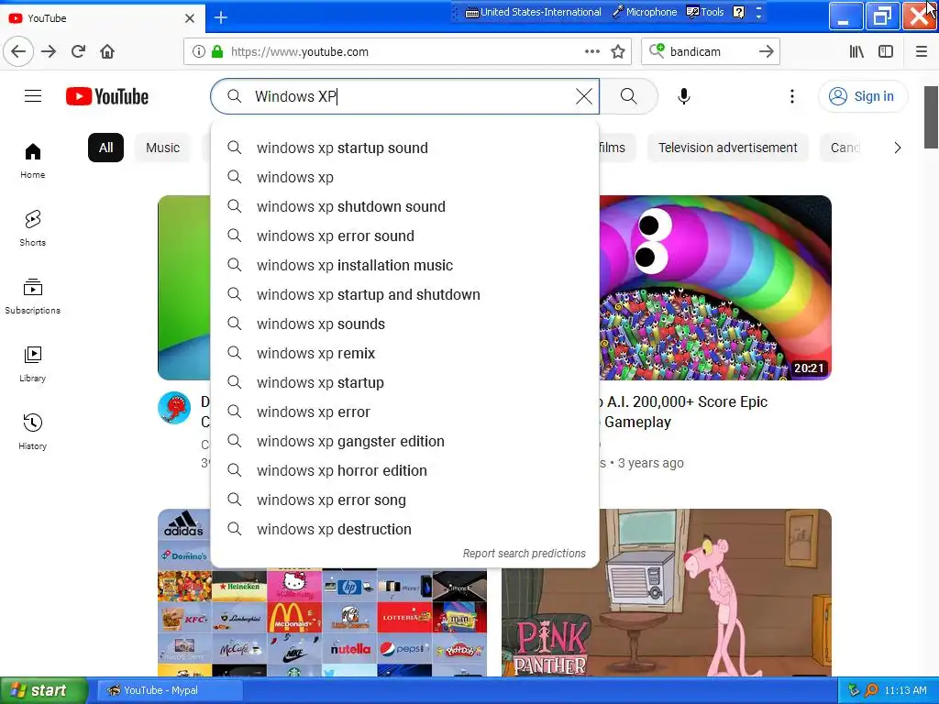Open Library in the sidebar
Viewport: 939px width, 704px height.
click(x=32, y=364)
